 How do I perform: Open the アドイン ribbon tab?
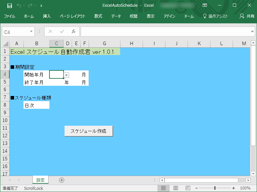pyautogui.click(x=169, y=16)
